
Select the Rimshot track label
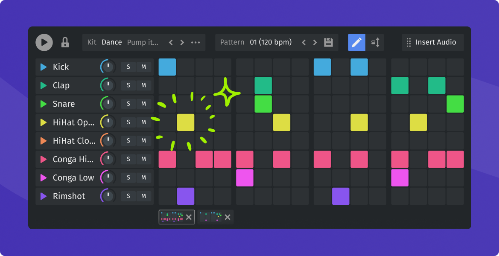point(69,196)
